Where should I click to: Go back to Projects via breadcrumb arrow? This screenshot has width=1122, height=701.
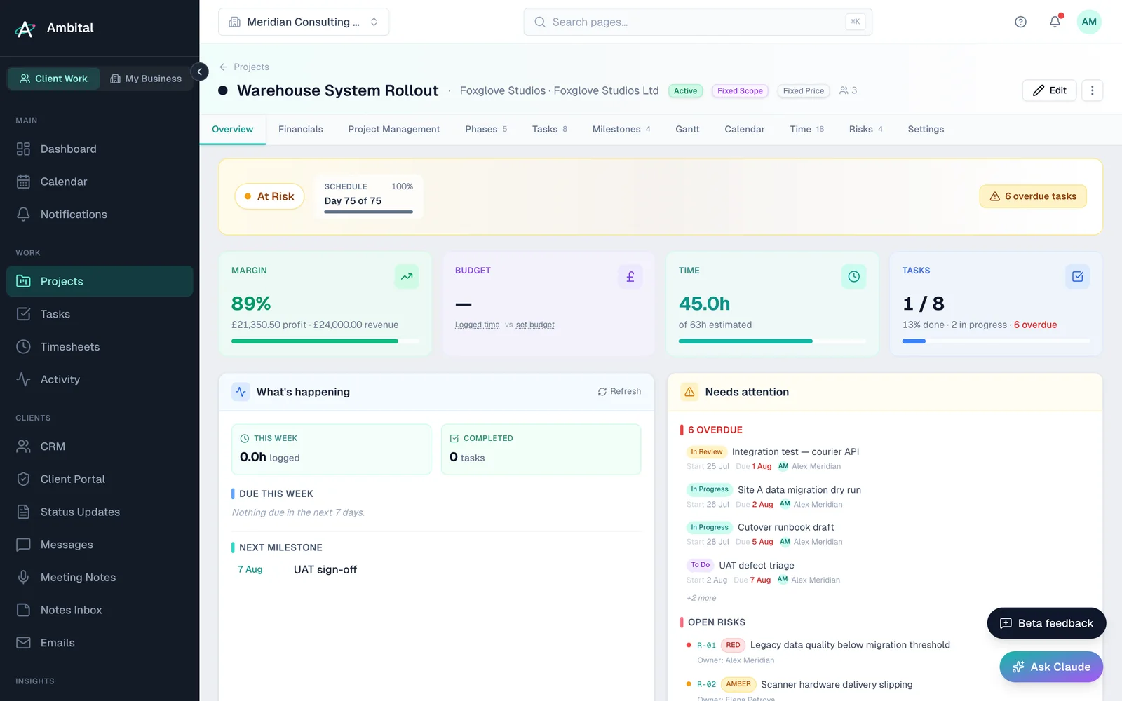coord(224,67)
